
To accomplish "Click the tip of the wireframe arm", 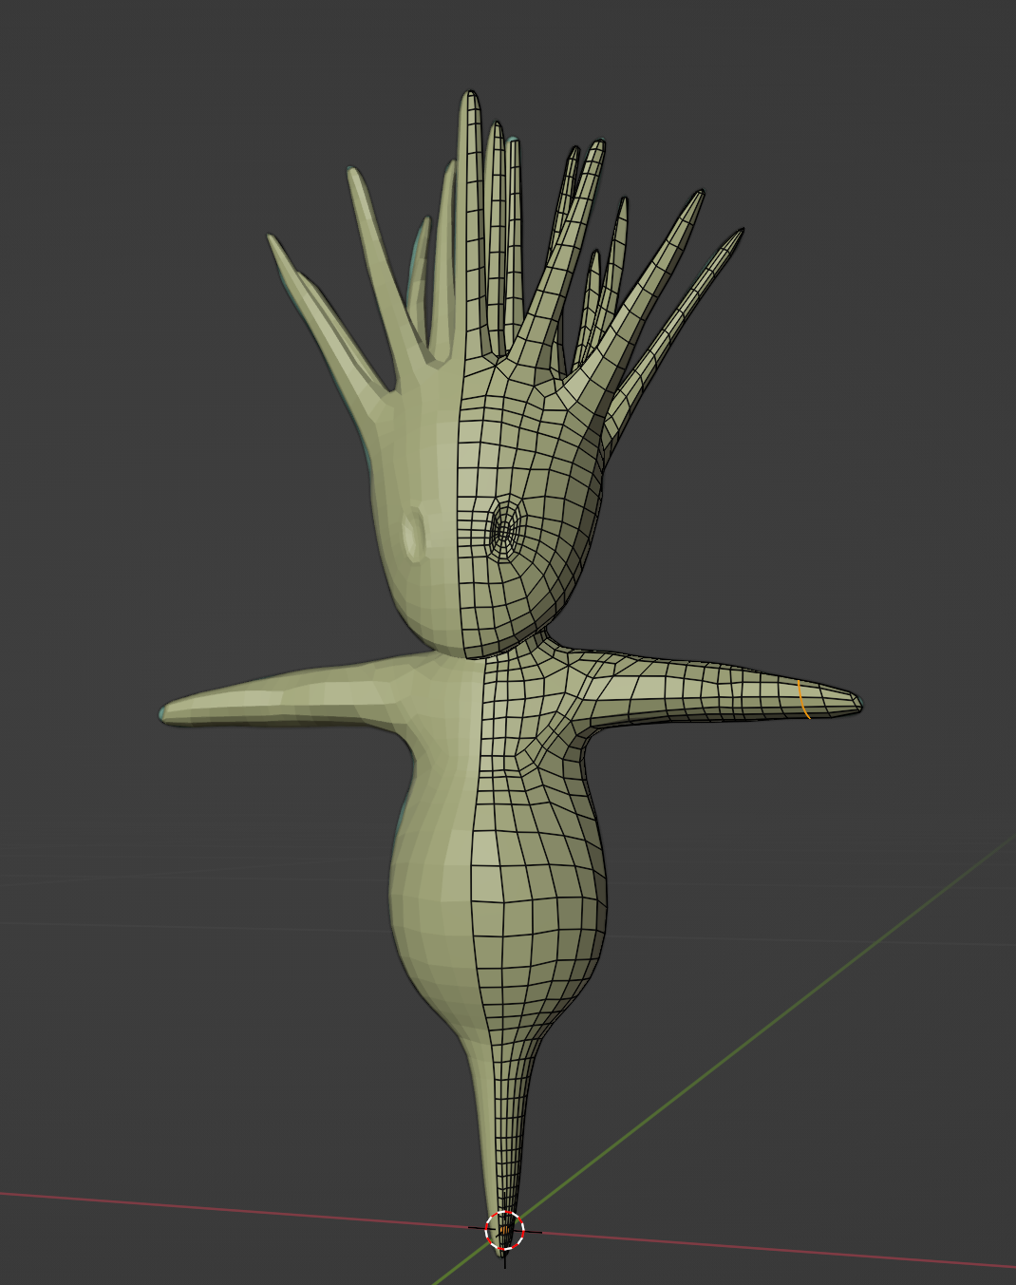I will pos(857,704).
